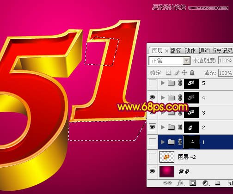Select group named 4
Screen dimensions: 233x194
click(203, 98)
